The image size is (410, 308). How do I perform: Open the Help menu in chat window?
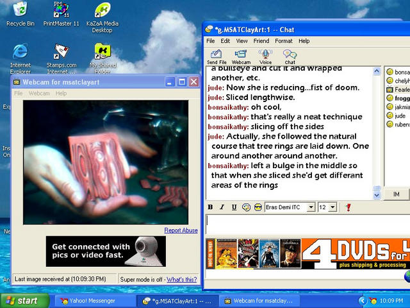click(x=304, y=41)
